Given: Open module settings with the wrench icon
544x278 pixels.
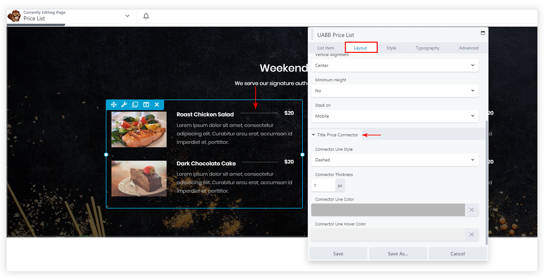Looking at the screenshot, I should tap(124, 105).
